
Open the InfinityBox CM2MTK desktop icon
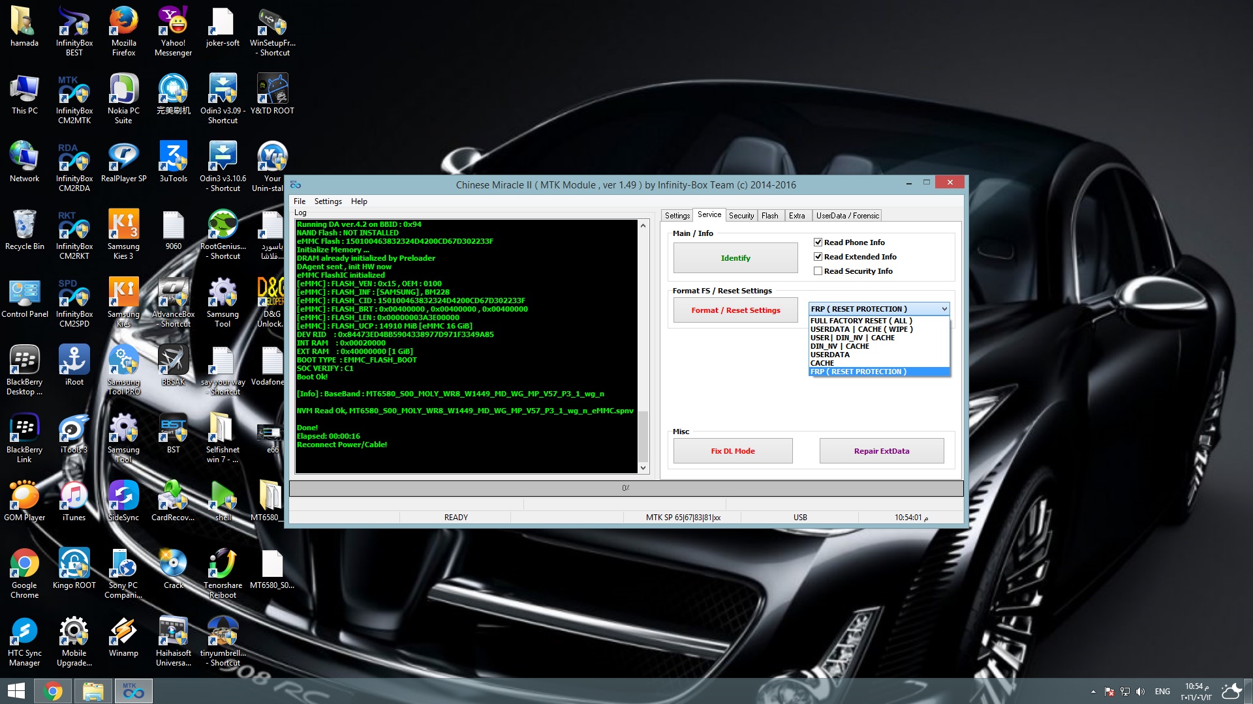(x=74, y=98)
